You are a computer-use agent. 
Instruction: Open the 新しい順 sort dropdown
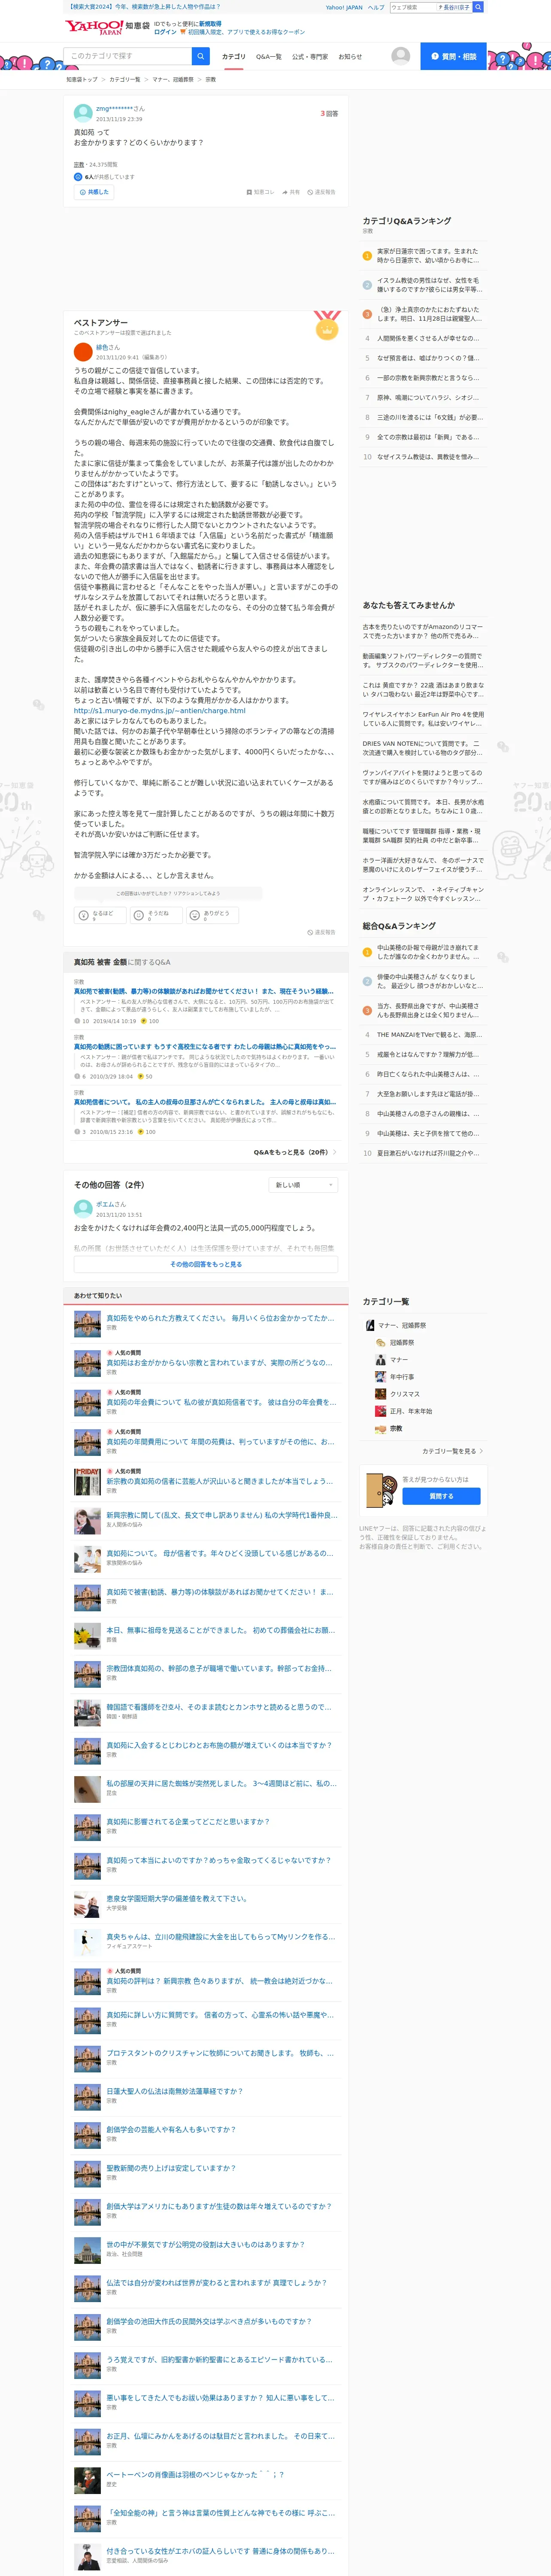click(304, 1185)
